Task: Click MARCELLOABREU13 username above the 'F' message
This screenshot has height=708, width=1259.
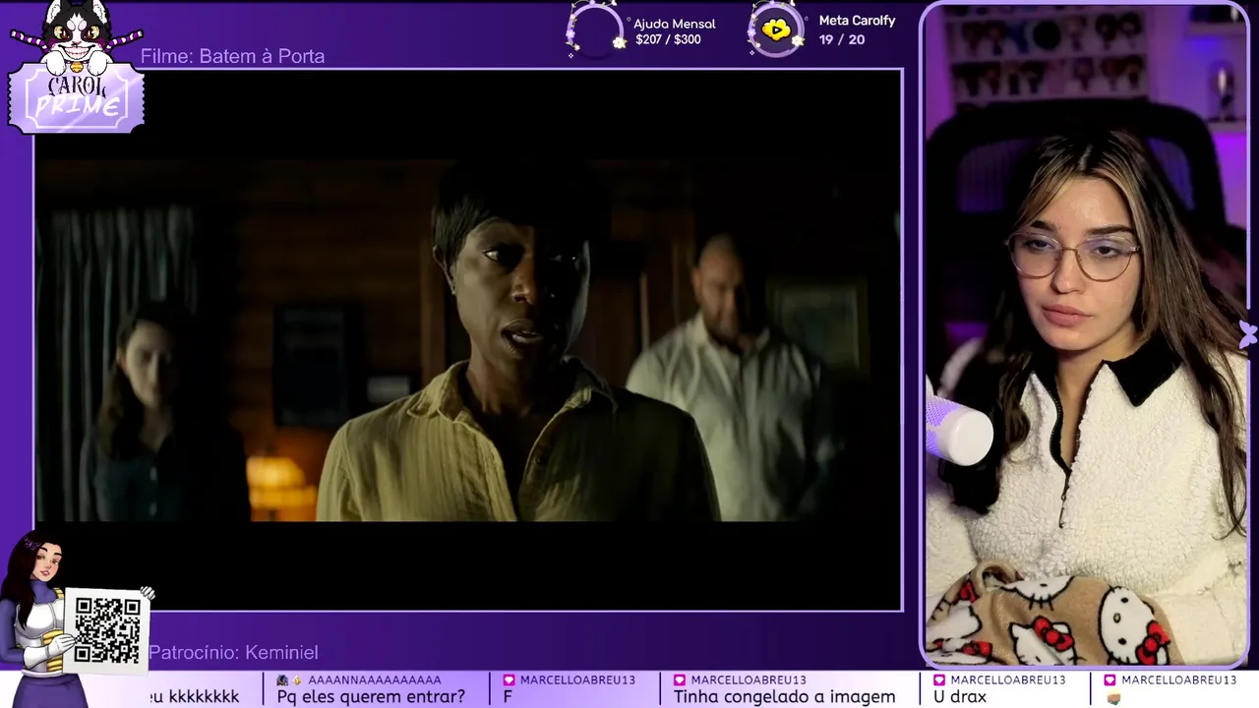Action: tap(577, 680)
